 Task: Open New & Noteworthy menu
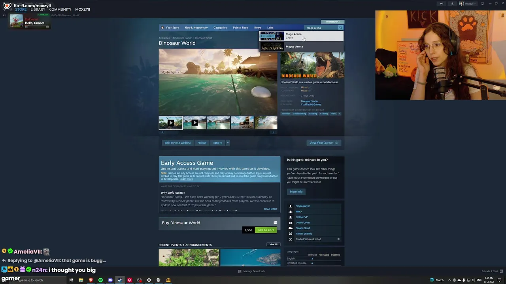196,28
